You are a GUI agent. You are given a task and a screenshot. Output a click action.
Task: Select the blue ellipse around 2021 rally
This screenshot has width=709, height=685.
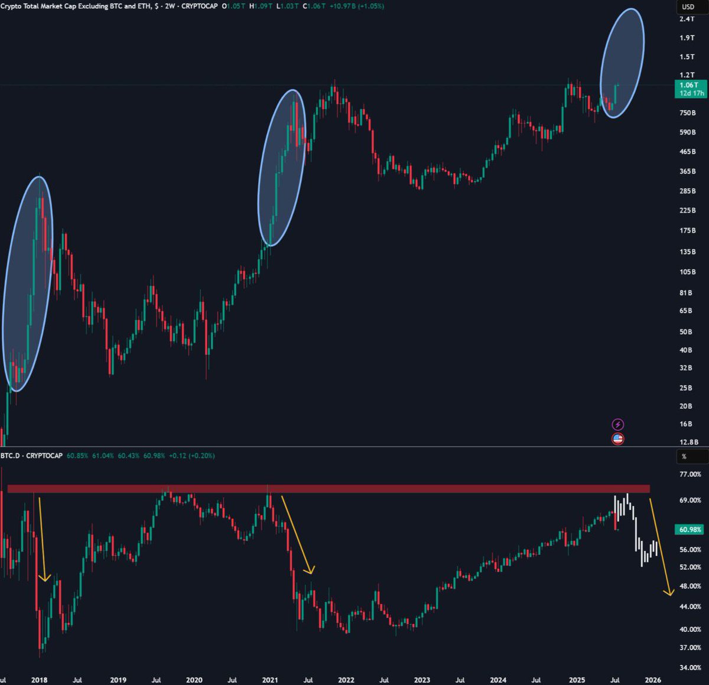pyautogui.click(x=282, y=168)
